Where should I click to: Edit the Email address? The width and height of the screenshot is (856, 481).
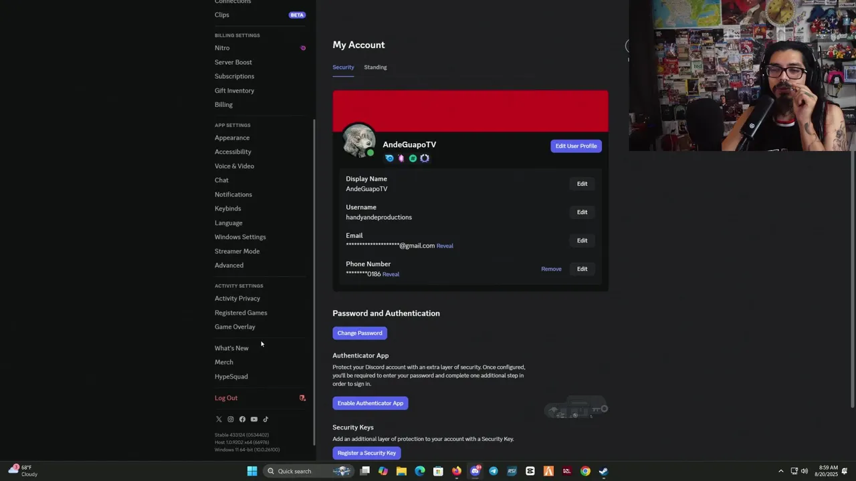tap(582, 240)
